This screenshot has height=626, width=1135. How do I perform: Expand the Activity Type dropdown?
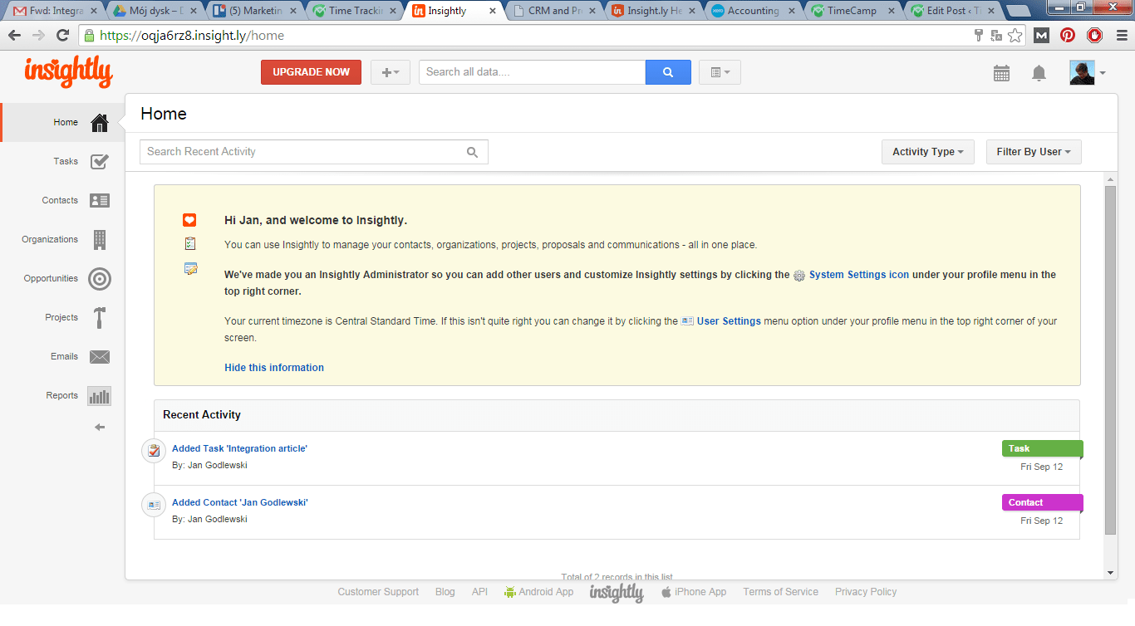click(x=928, y=152)
